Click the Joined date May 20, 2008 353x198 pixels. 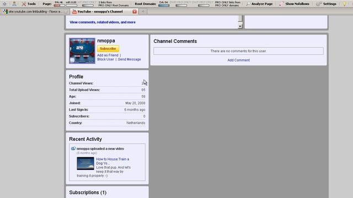click(x=135, y=103)
